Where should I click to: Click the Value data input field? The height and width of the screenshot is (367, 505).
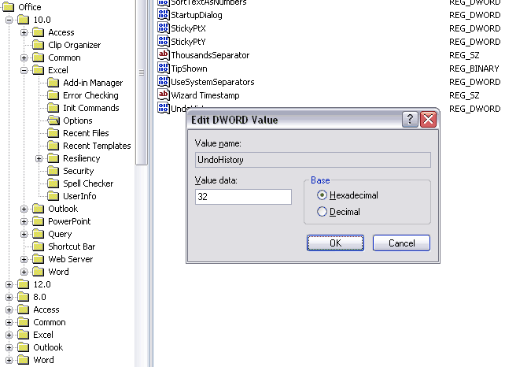[x=243, y=197]
